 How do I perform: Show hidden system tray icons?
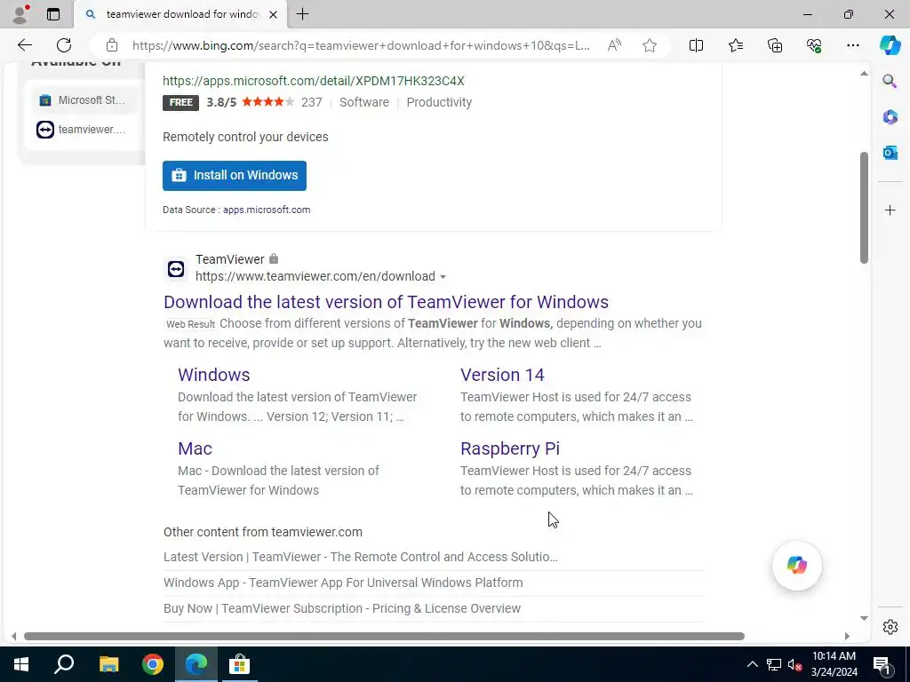pos(752,664)
